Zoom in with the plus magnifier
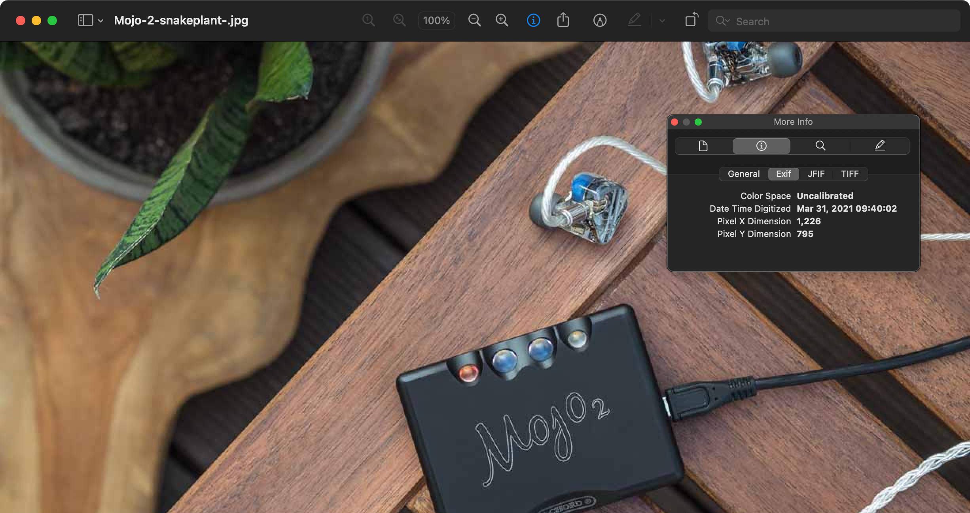Viewport: 970px width, 513px height. (x=502, y=20)
